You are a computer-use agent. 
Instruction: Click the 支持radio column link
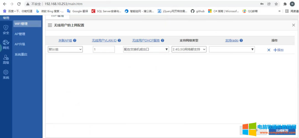[232, 41]
